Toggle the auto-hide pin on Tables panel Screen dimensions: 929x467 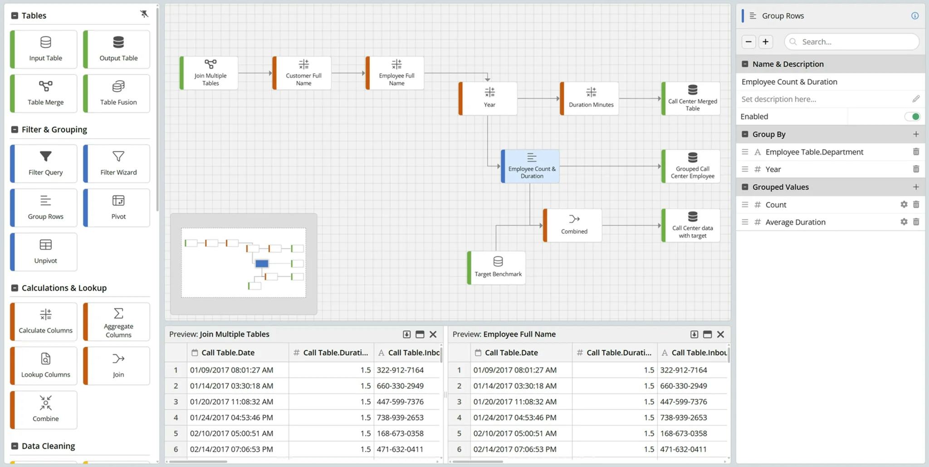[144, 14]
